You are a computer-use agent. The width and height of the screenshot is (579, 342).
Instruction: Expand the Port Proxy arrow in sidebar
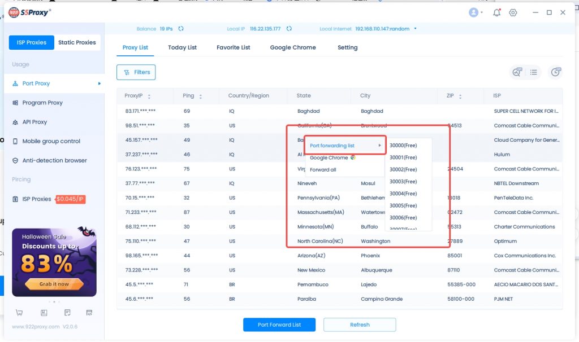100,84
